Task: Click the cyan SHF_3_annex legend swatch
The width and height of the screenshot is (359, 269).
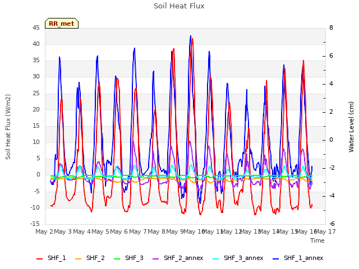Action: tap(215, 259)
